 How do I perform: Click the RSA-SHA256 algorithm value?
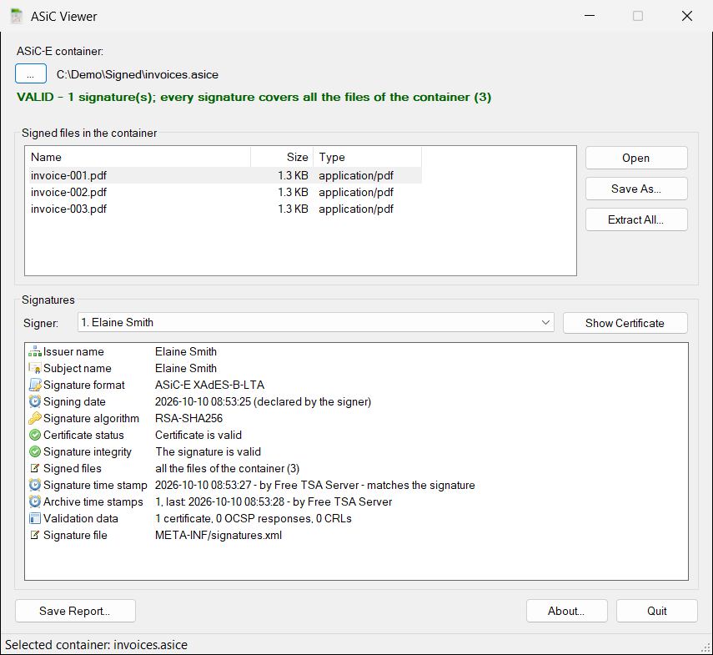[188, 418]
